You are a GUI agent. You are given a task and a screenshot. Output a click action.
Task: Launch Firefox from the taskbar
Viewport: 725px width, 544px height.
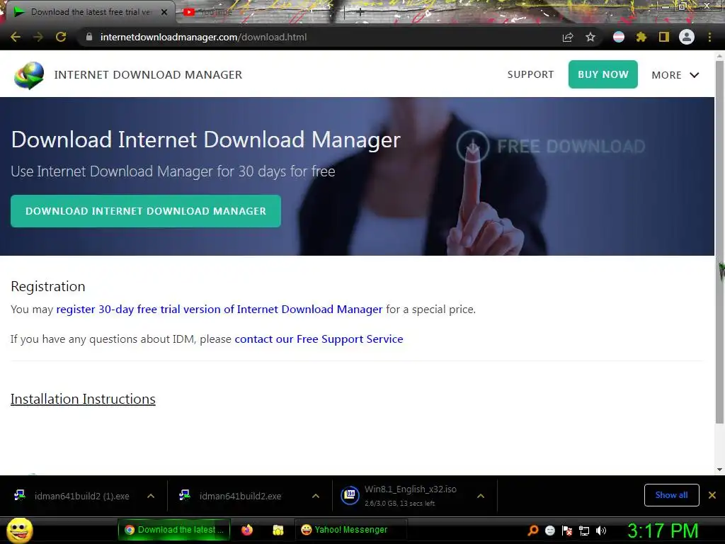click(x=247, y=530)
